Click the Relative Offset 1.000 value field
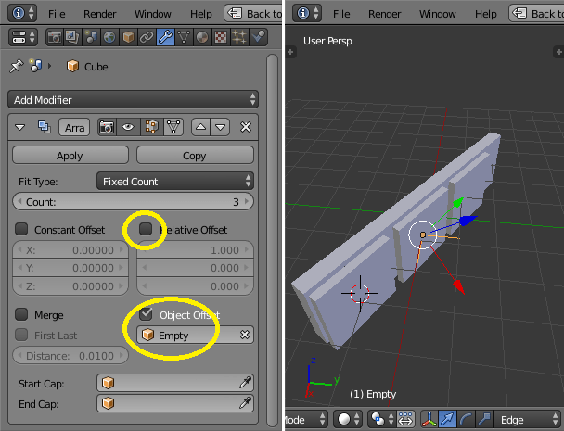Screen dimensions: 564x431 click(x=195, y=250)
